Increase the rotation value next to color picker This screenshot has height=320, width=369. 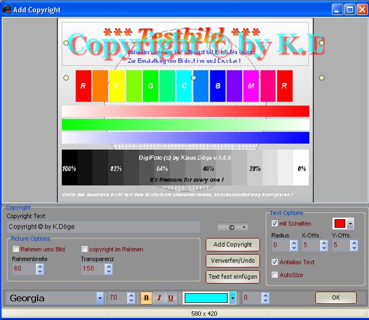[266, 295]
